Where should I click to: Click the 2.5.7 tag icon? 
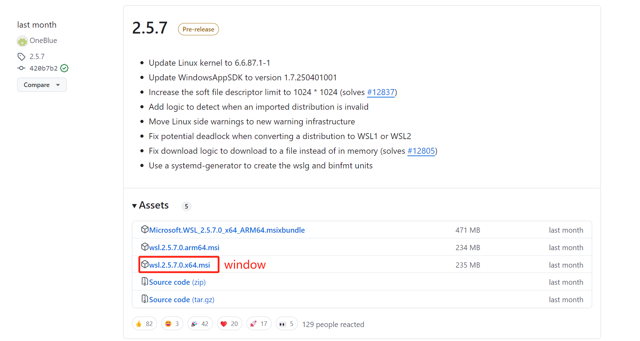[x=21, y=57]
